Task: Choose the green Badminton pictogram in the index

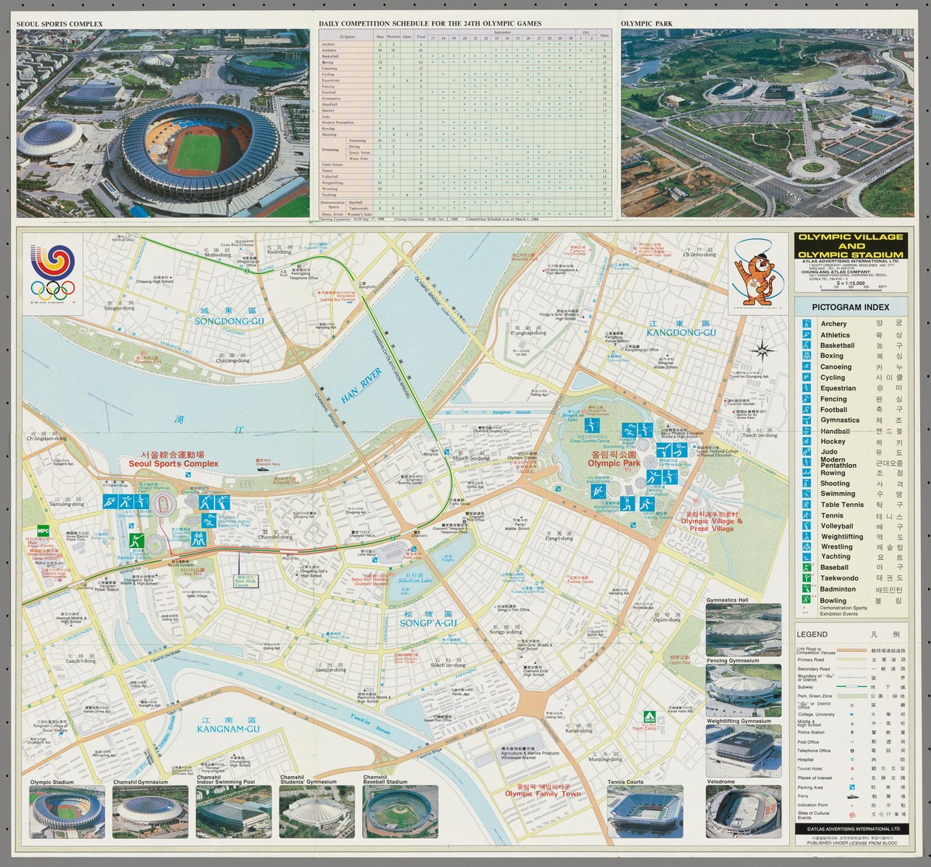Action: [x=807, y=589]
